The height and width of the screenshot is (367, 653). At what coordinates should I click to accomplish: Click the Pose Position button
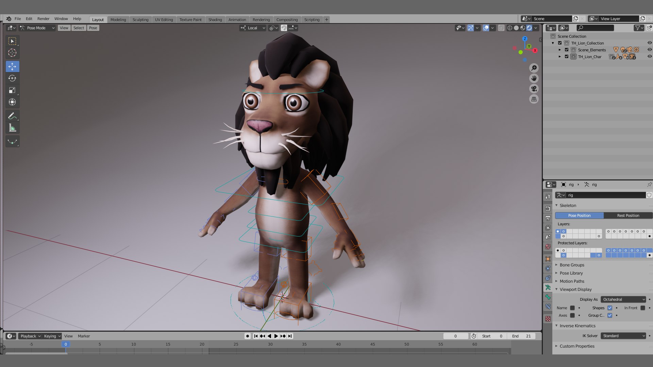[579, 215]
